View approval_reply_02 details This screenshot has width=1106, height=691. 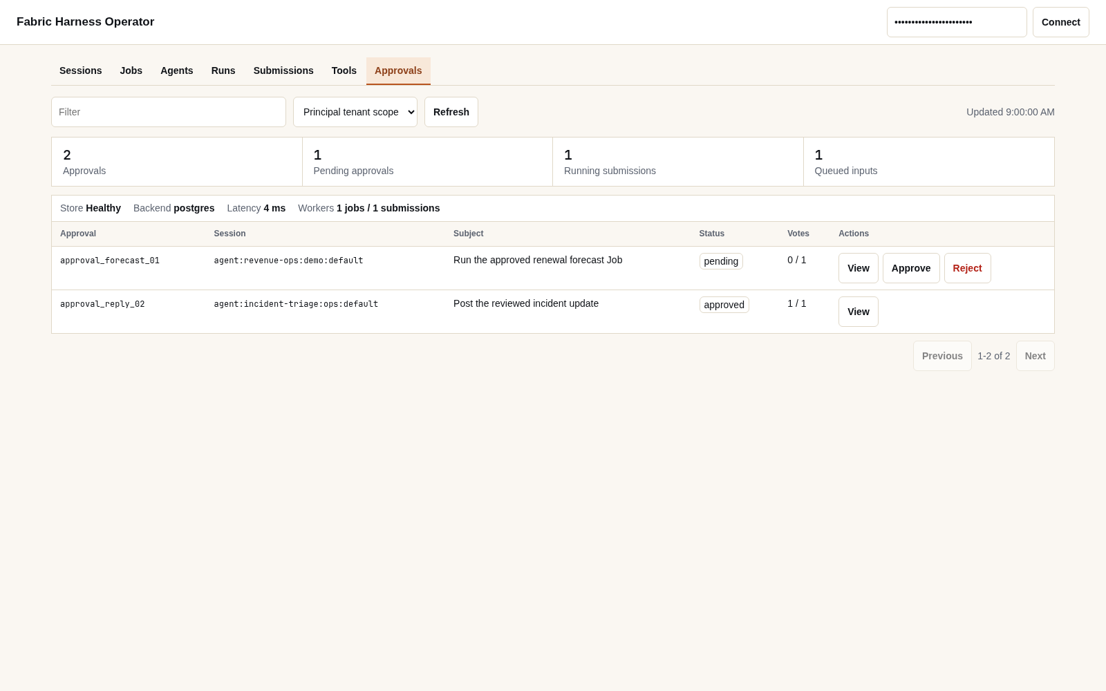click(x=859, y=312)
